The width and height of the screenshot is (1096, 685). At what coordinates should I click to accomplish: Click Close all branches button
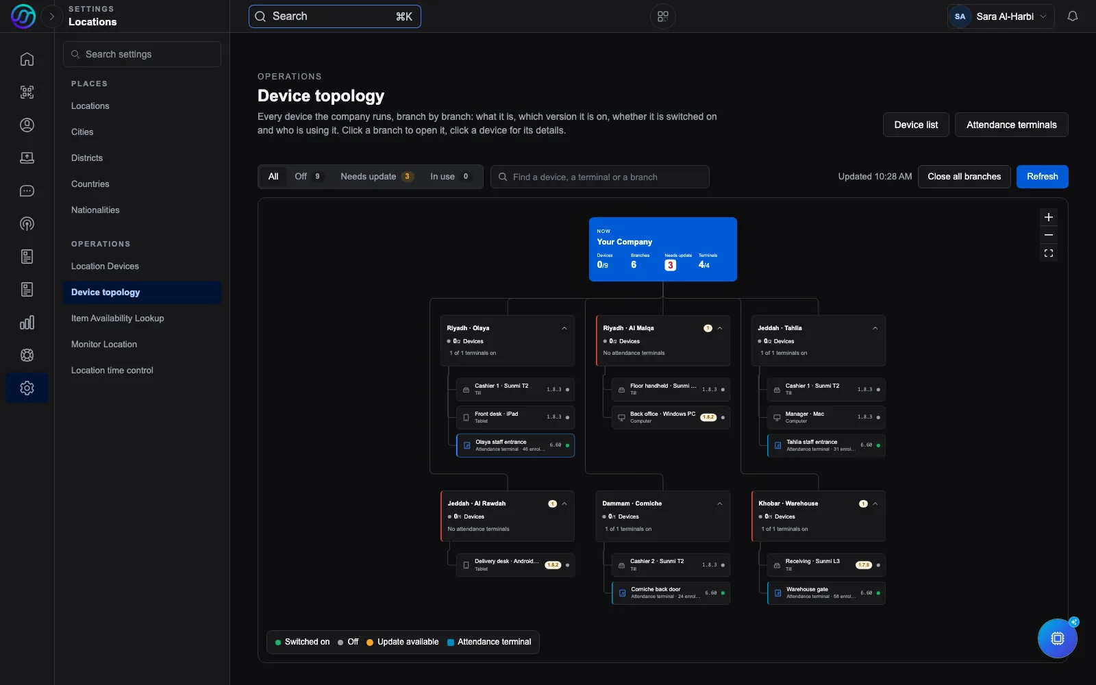click(x=964, y=177)
